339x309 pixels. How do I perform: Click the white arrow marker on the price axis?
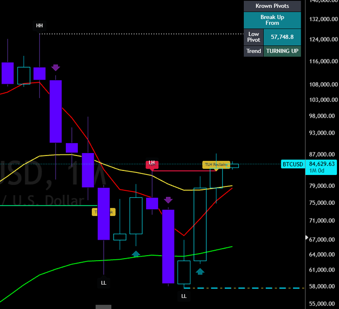(307, 238)
